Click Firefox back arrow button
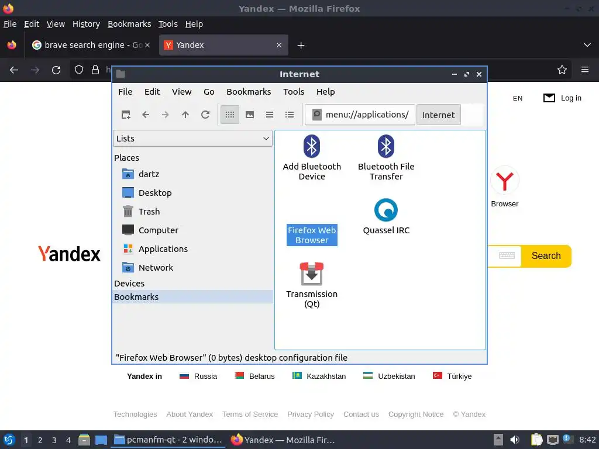The image size is (599, 449). click(14, 70)
